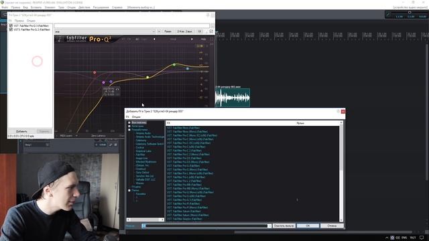Click the filter text field in the Add FX dialog

204,226
